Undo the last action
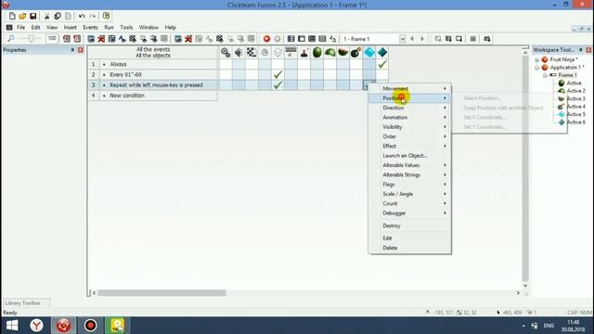 [82, 16]
